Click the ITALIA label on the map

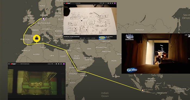(x=46, y=36)
